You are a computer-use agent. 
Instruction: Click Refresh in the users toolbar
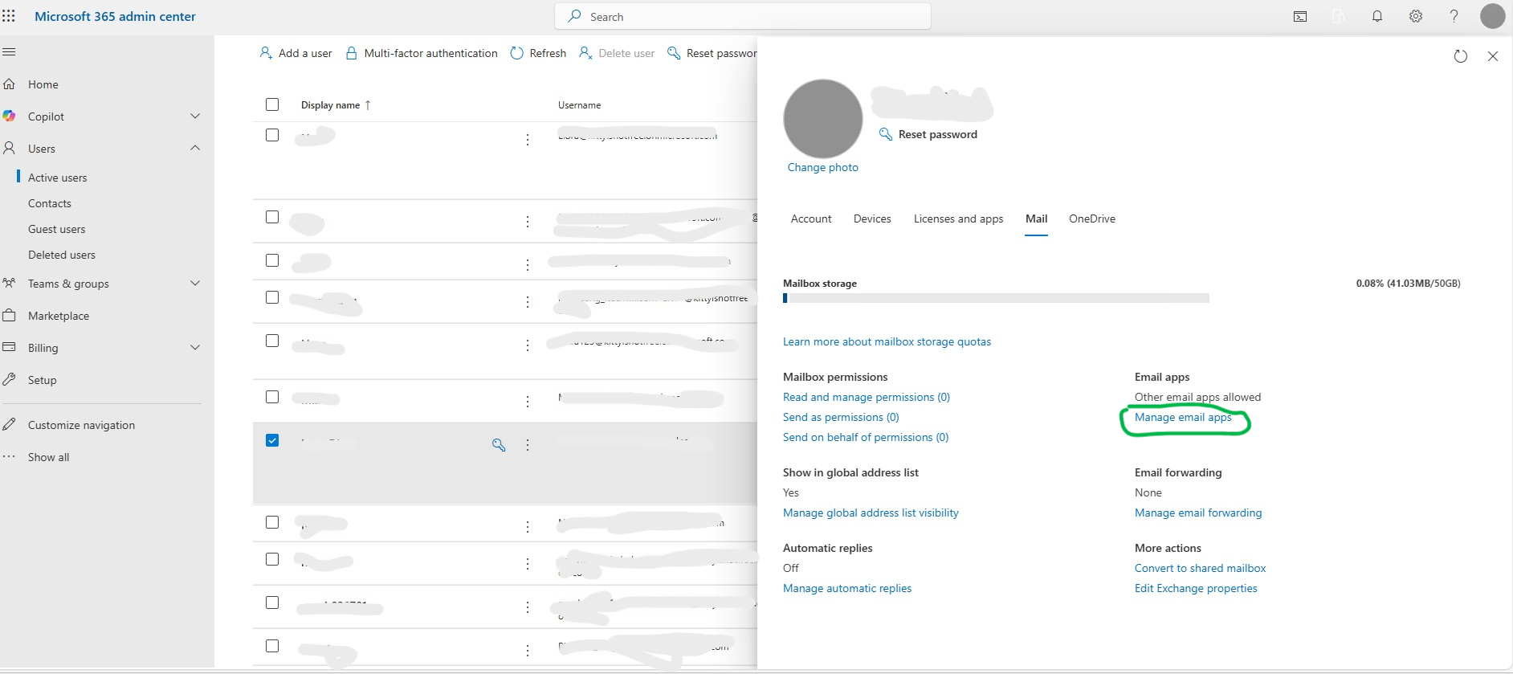click(x=539, y=53)
